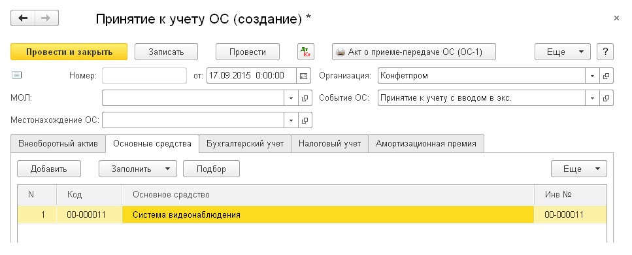Screen dimensions: 632x255
Task: Click the Добавить button
Action: (x=49, y=169)
